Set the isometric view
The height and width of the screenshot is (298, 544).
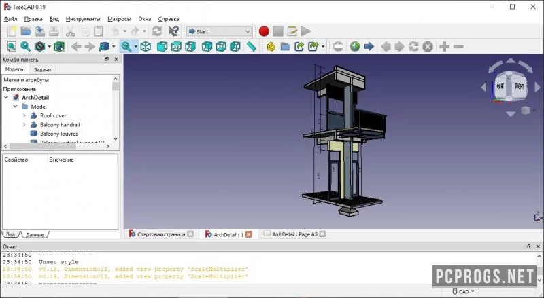[x=146, y=46]
